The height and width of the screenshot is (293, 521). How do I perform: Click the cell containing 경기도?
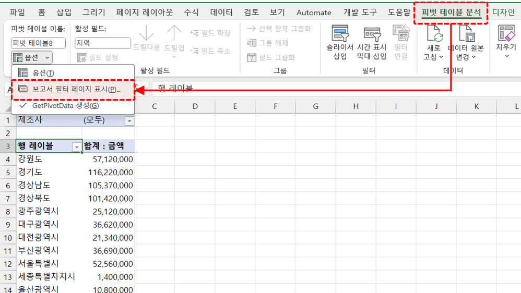(x=49, y=173)
